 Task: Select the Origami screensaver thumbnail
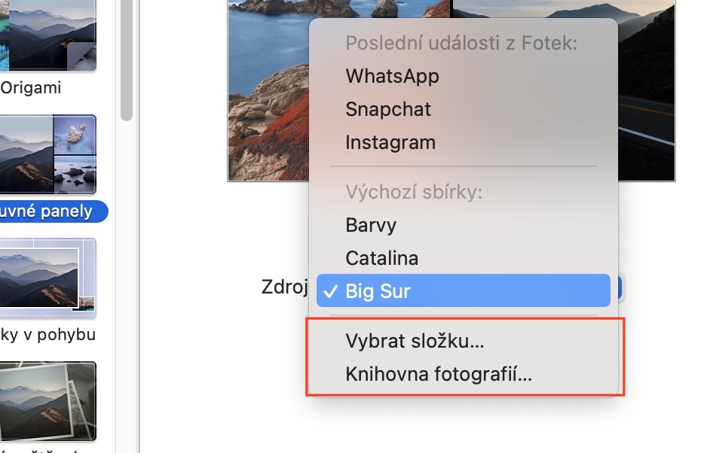coord(47,35)
